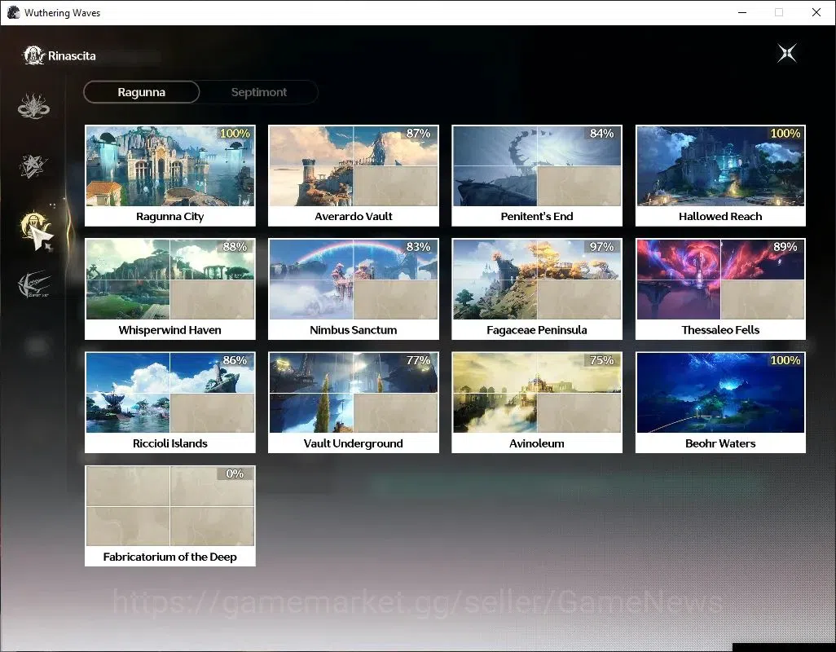Select the second region emblem in sidebar
This screenshot has height=652, width=836.
click(33, 165)
